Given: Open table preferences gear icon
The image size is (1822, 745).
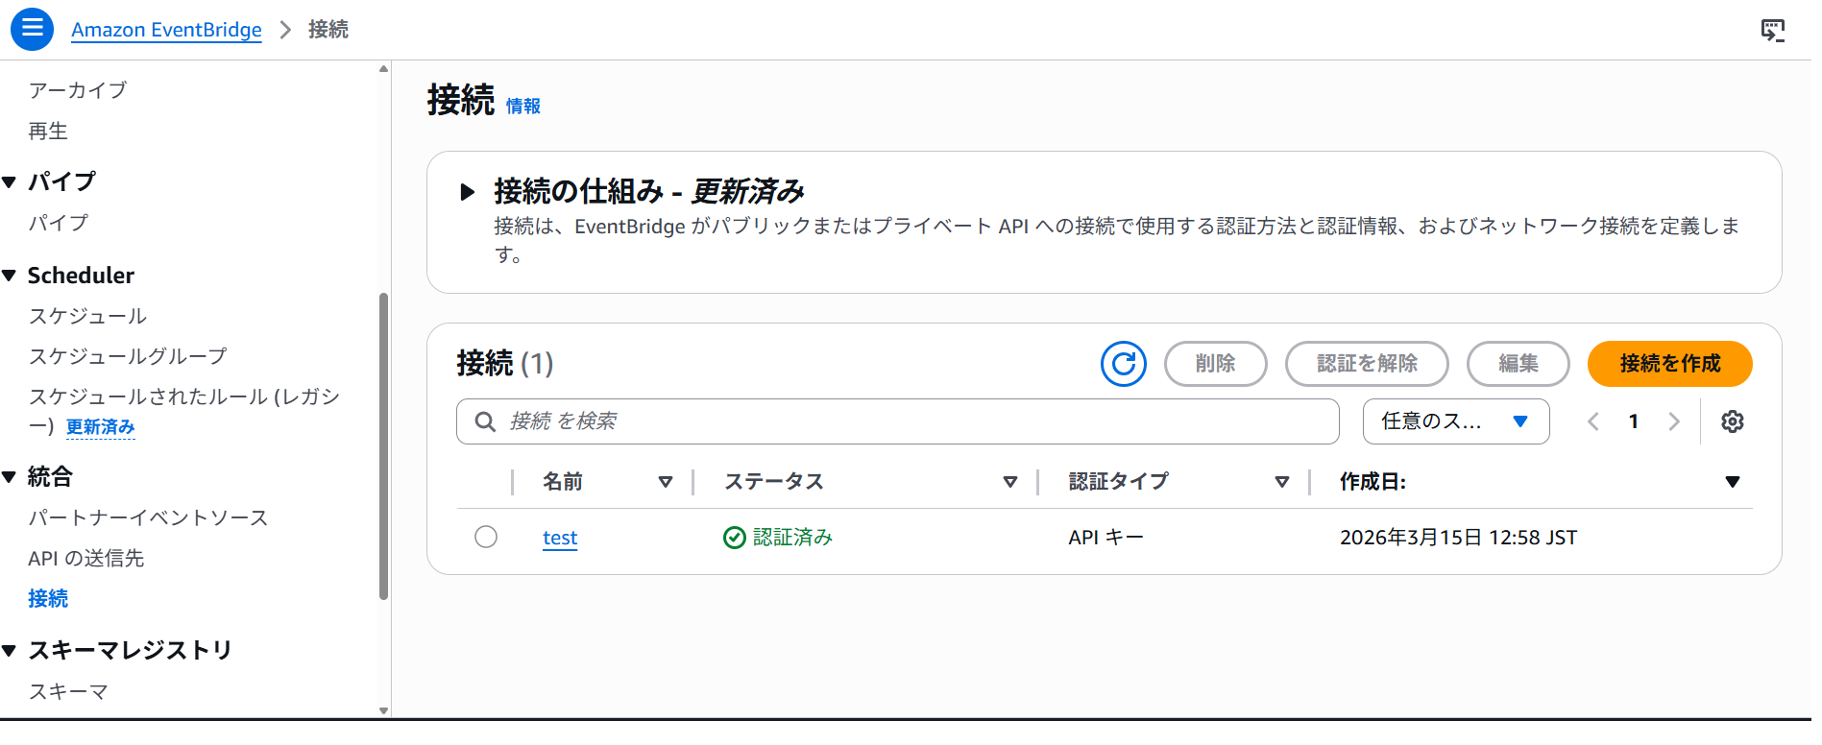Looking at the screenshot, I should point(1732,421).
